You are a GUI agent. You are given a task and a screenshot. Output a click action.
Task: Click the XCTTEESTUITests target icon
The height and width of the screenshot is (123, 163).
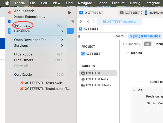click(83, 85)
